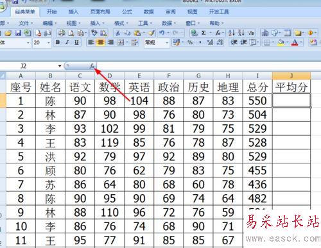Click the Increase Indent icon
The height and width of the screenshot is (248, 321).
coord(243,42)
